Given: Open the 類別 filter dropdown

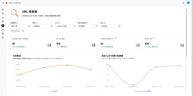Looking at the screenshot, I should (x=43, y=26).
